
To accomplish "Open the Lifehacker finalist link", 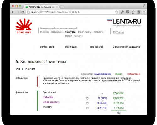I will tap(48, 97).
